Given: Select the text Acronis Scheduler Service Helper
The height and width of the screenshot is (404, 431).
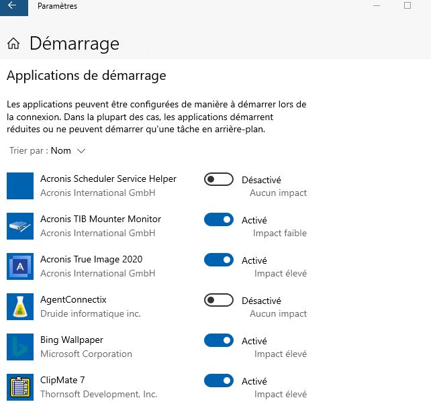Looking at the screenshot, I should [x=108, y=179].
